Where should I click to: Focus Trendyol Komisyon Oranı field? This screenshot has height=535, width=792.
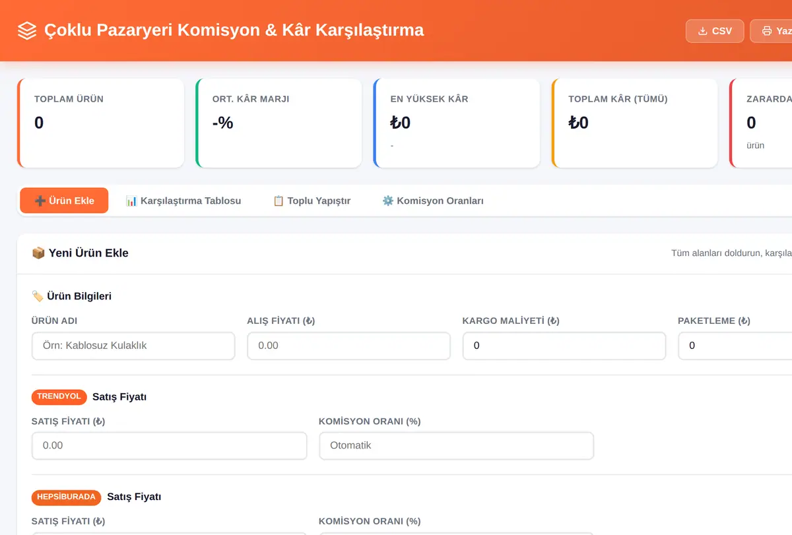[x=457, y=445]
